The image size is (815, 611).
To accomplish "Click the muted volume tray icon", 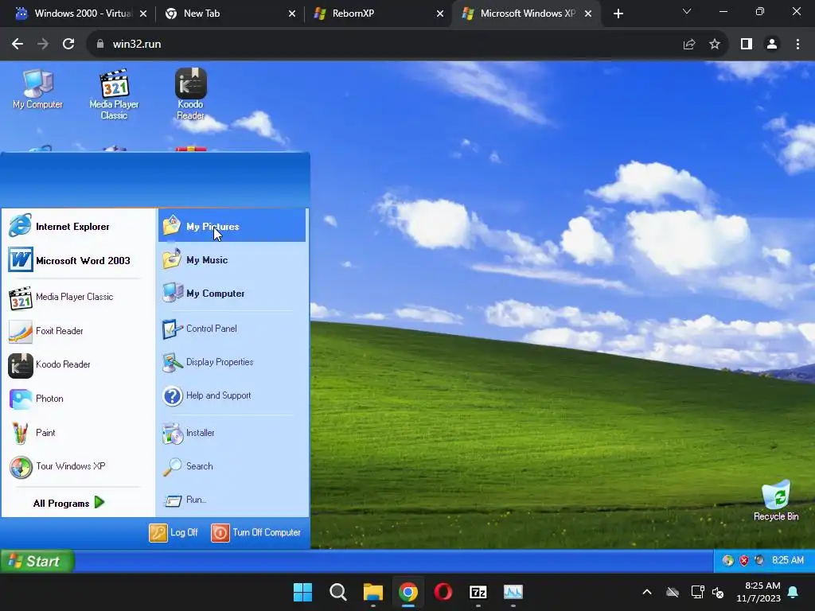I will click(718, 592).
